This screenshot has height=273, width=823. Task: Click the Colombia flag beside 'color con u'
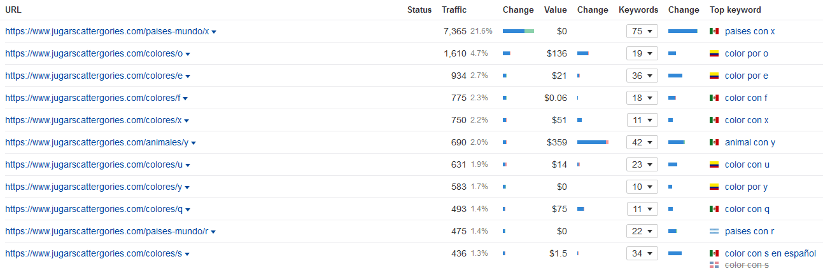(714, 164)
